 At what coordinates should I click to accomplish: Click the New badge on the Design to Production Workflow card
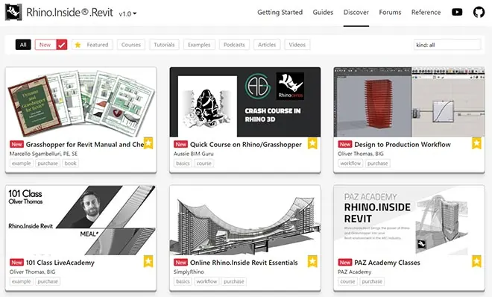pos(345,144)
